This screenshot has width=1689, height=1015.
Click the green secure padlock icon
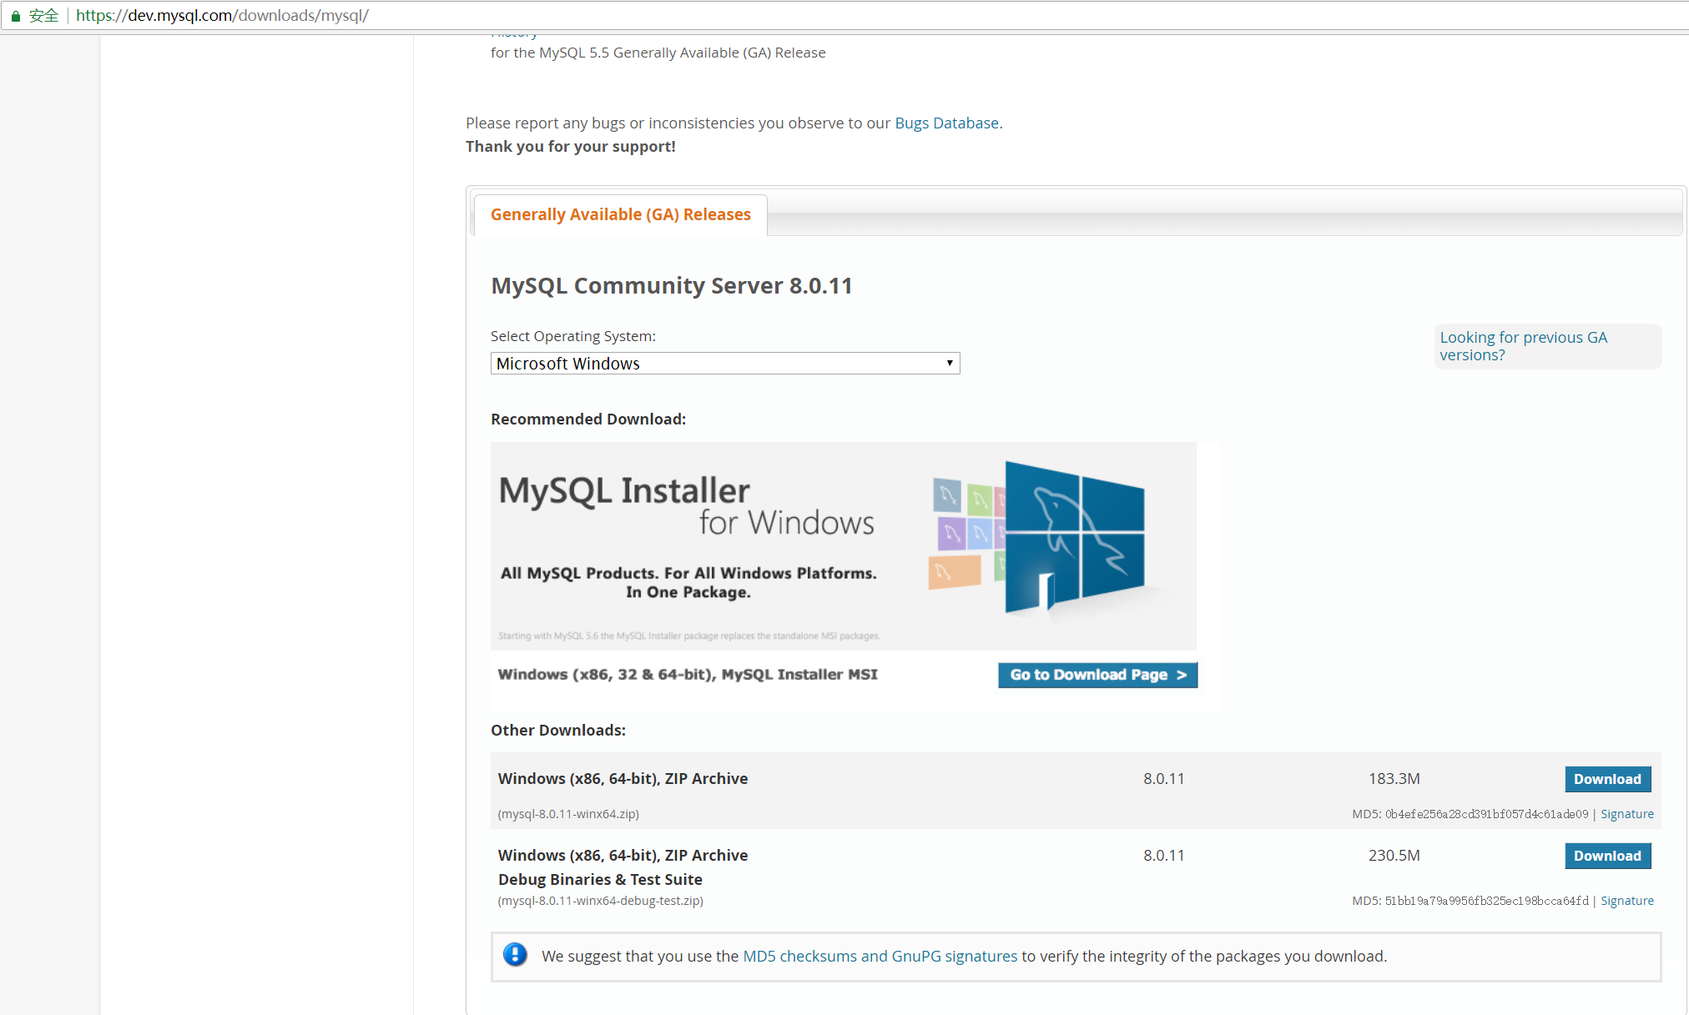tap(15, 16)
